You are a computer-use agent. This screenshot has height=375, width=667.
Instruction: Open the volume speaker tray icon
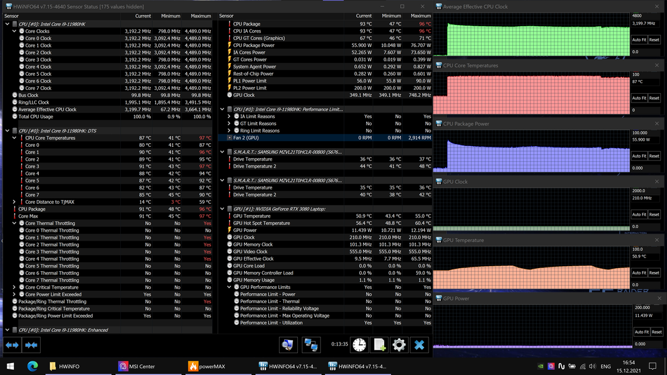click(593, 366)
